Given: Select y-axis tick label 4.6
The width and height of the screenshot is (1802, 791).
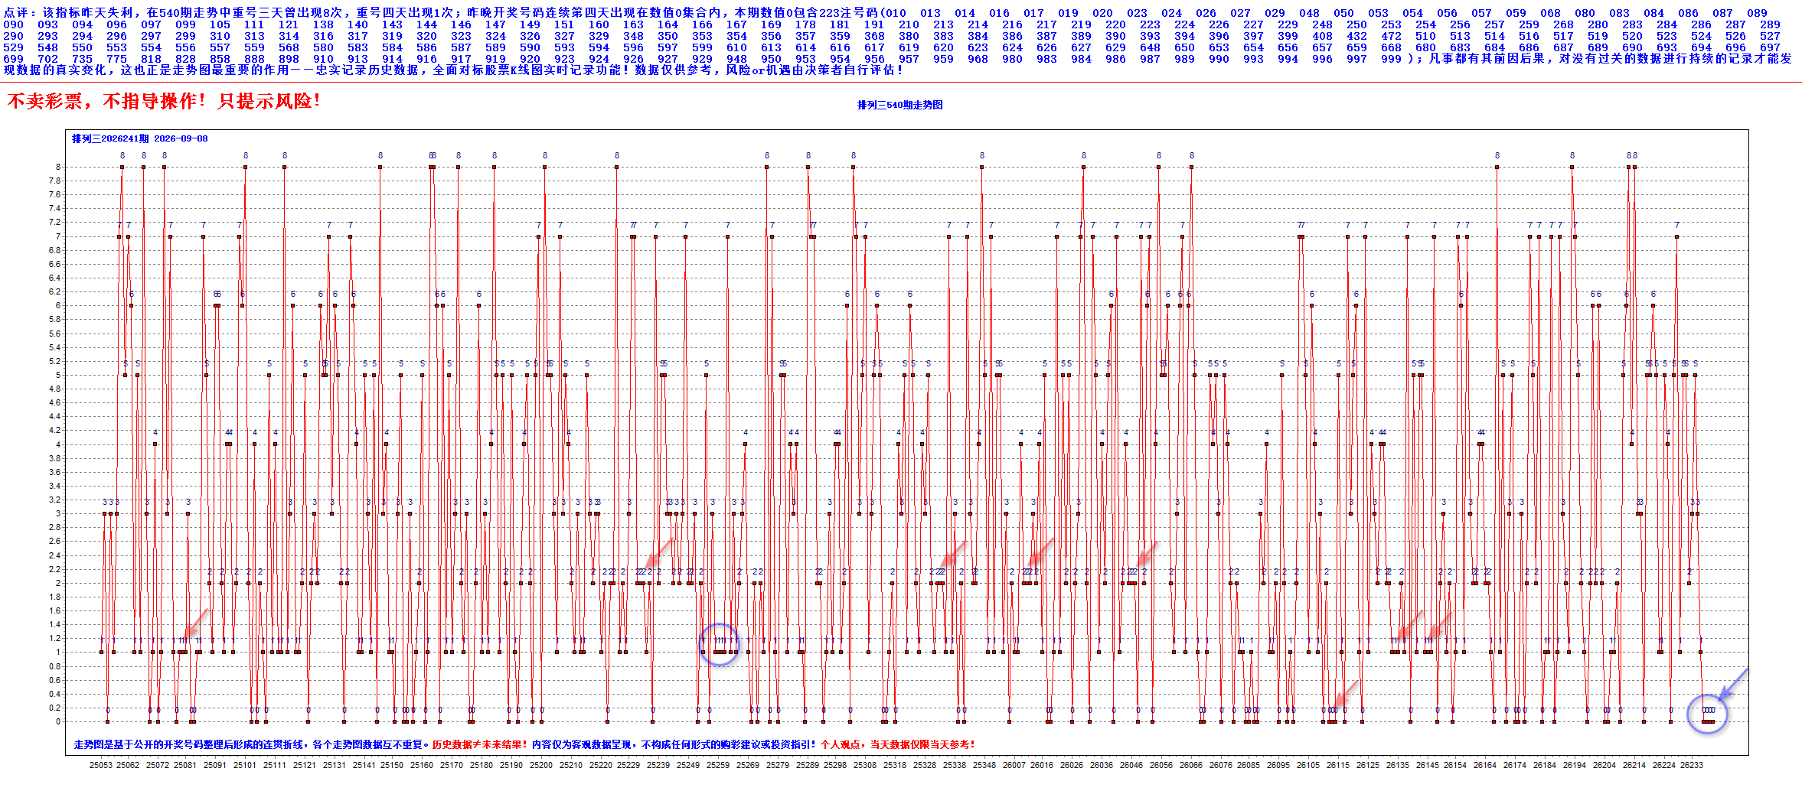Looking at the screenshot, I should tap(54, 402).
